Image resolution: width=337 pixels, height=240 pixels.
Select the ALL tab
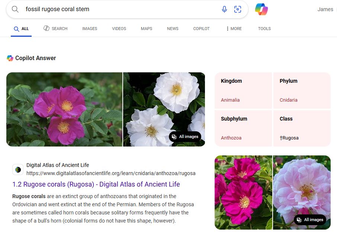(21, 29)
